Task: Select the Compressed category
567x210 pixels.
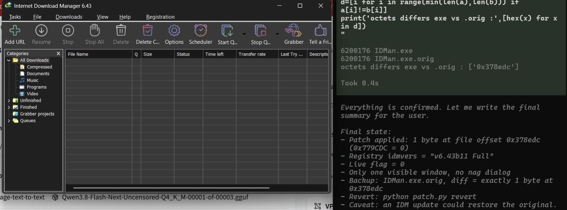Action: (x=39, y=67)
